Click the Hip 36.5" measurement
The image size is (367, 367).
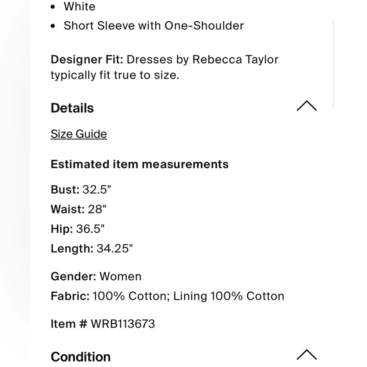[77, 229]
